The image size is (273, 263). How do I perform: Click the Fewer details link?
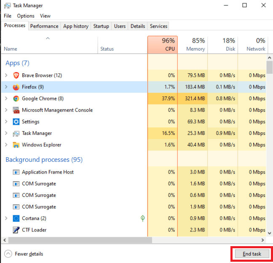29,254
